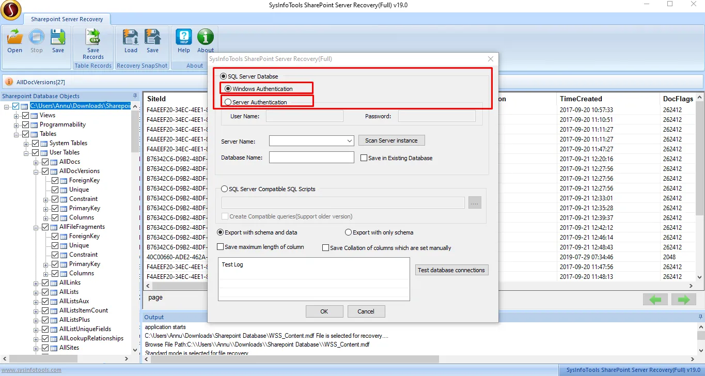The image size is (705, 376).
Task: Click the icon beside the Views node
Action: click(35, 115)
